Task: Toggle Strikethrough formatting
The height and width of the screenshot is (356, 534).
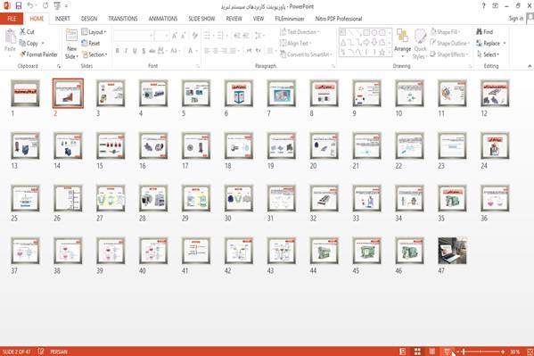Action: (152, 51)
